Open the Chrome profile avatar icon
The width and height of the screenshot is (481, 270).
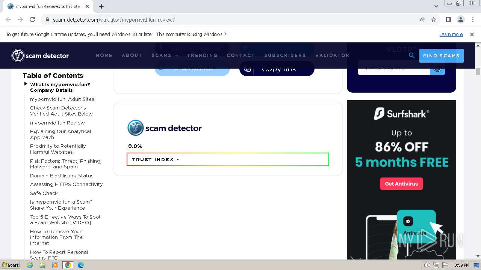460,19
